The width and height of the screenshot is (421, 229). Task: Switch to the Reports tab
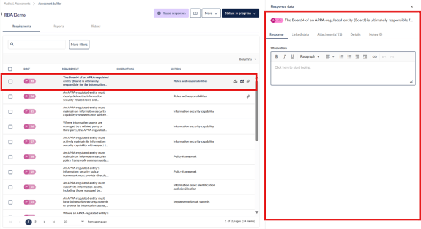click(59, 26)
